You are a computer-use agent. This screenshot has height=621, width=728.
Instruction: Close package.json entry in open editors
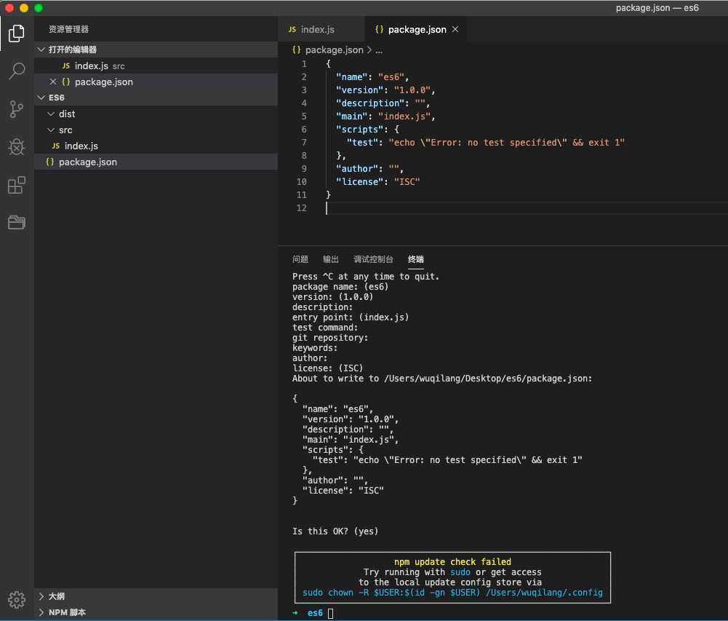tap(52, 82)
